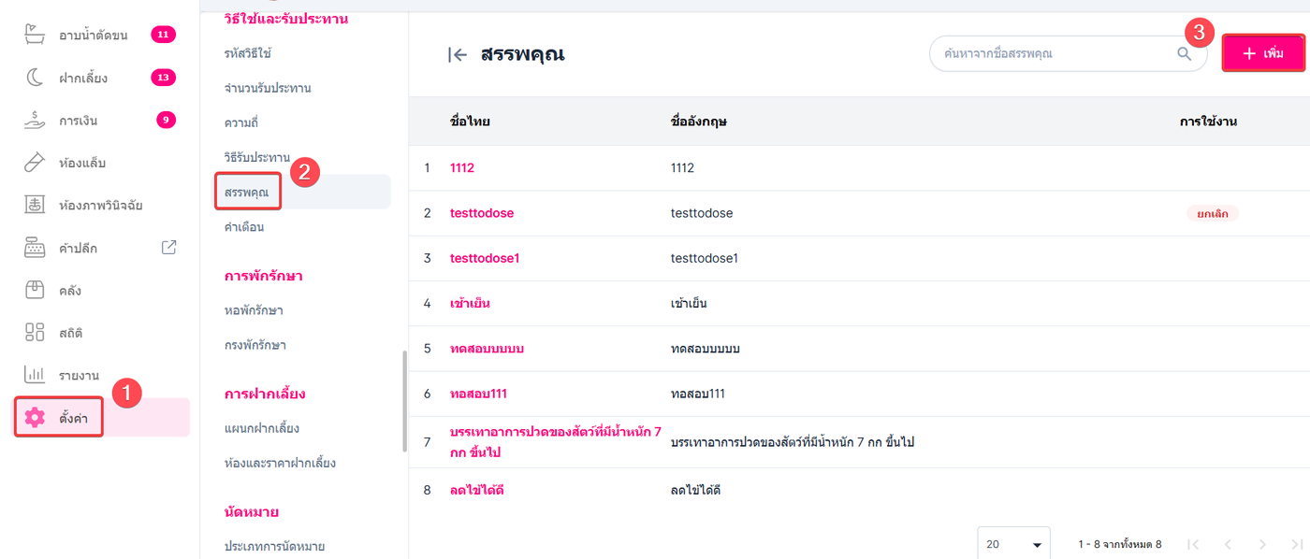Viewport: 1310px width, 559px height.
Task: Open the testtodose1 entry link
Action: pyautogui.click(x=484, y=258)
